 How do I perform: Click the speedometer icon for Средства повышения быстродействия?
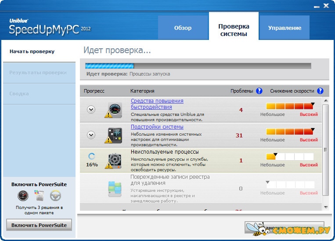(114, 110)
